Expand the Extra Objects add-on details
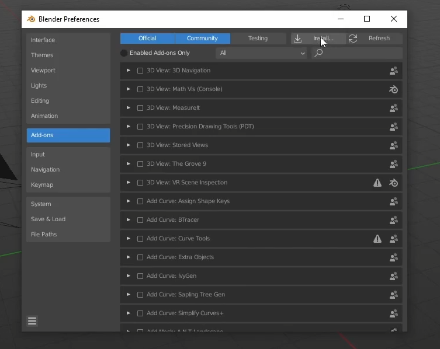The width and height of the screenshot is (440, 349). 128,257
